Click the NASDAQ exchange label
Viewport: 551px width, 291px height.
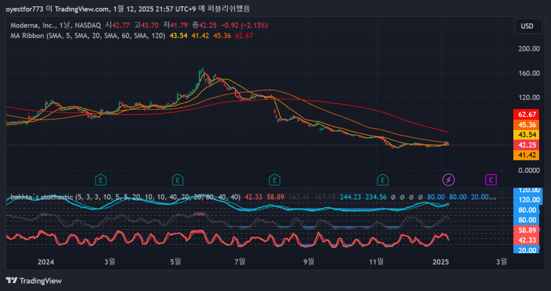tap(88, 25)
